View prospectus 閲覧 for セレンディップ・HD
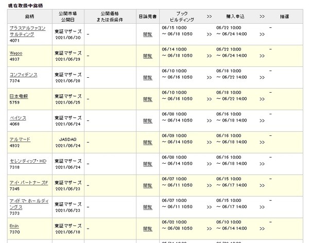 click(x=148, y=164)
